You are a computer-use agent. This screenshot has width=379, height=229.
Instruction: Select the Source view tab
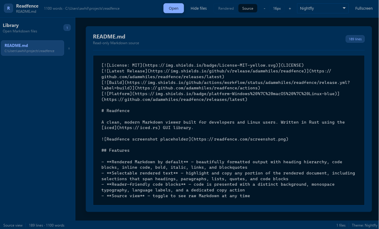pos(248,8)
